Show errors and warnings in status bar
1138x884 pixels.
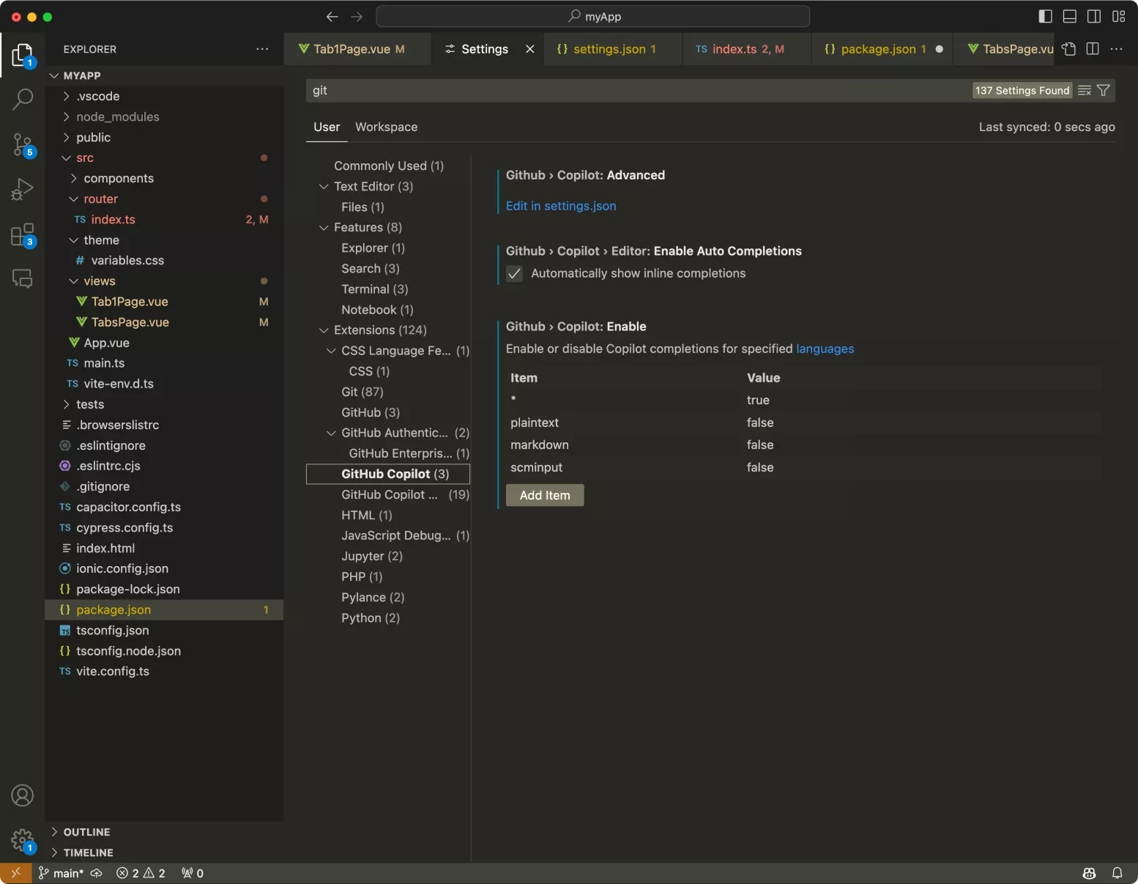tap(141, 873)
